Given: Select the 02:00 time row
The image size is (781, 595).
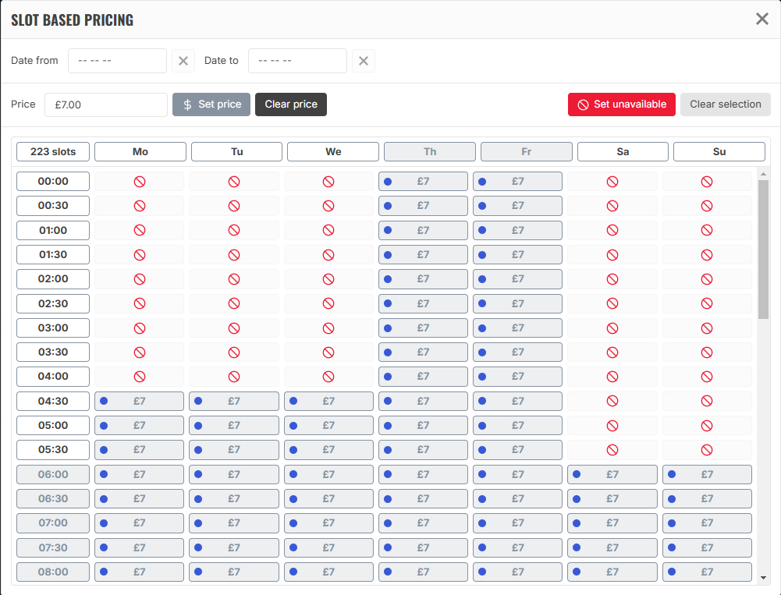Looking at the screenshot, I should click(53, 279).
